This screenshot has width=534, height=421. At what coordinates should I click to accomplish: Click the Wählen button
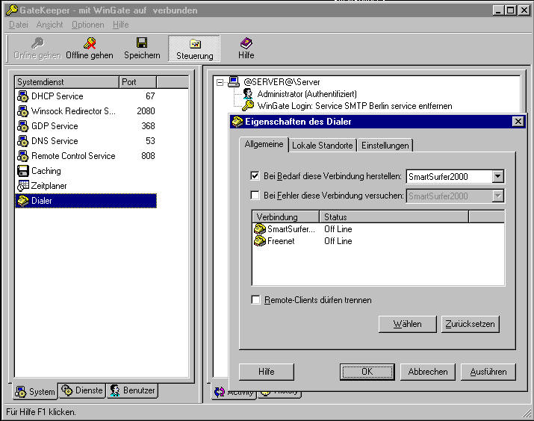[407, 324]
